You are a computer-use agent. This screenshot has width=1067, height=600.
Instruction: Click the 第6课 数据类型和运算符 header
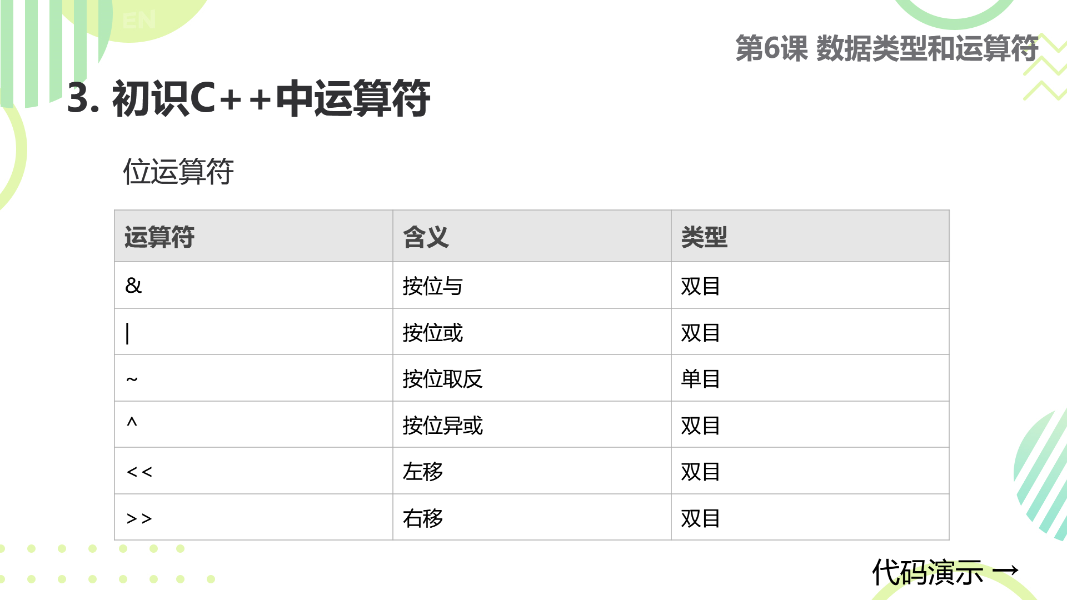(x=887, y=48)
